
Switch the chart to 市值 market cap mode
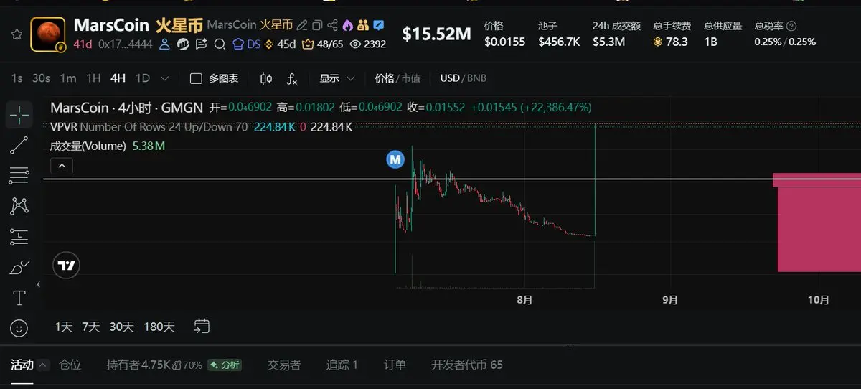point(410,78)
